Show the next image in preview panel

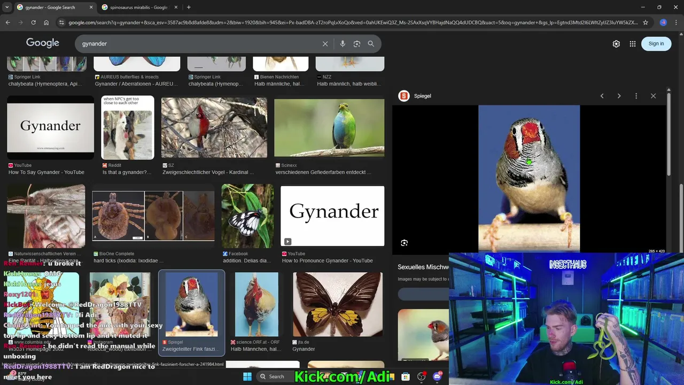[x=619, y=96]
